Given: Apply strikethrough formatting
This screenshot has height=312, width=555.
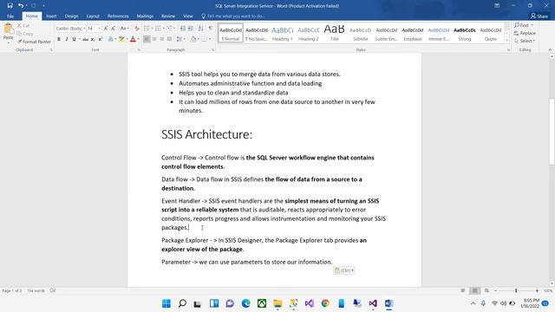Looking at the screenshot, I should (x=85, y=39).
